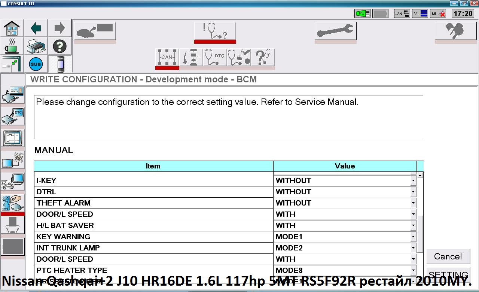Click the table's vertical scrollbar thumb

(420, 234)
